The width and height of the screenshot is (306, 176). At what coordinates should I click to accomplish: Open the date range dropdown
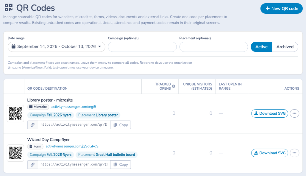[56, 47]
